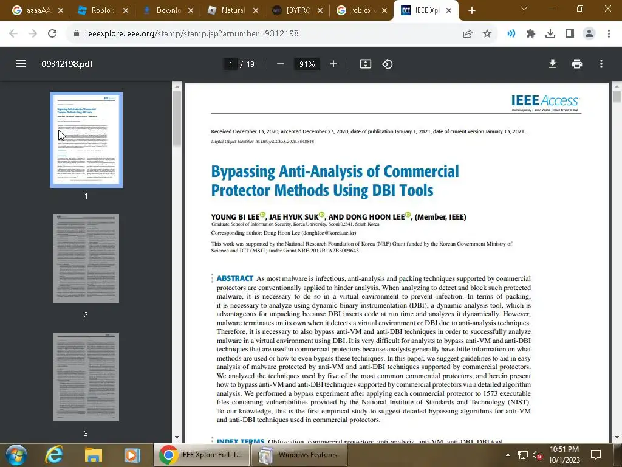Viewport: 622px width, 467px height.
Task: Open Windows Media Player from taskbar
Action: [x=132, y=455]
